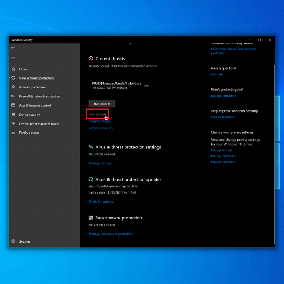This screenshot has width=284, height=284.
Task: Toggle the hamburger navigation menu
Action: click(13, 58)
